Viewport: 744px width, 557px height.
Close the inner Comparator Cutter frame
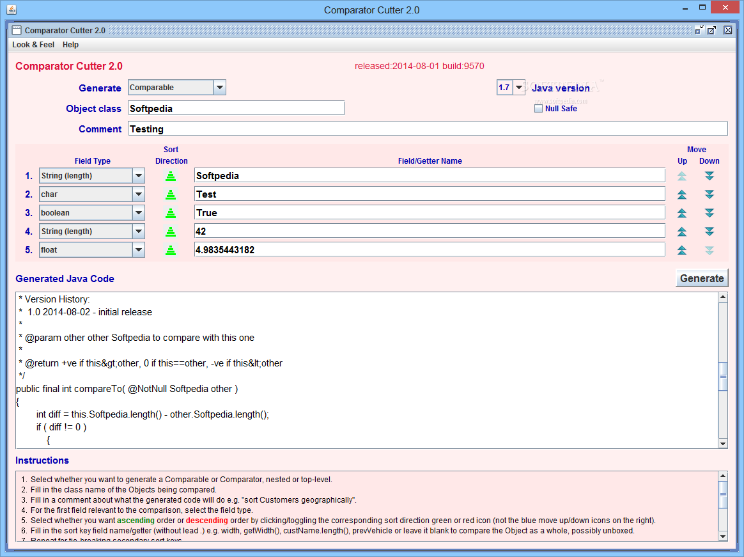click(x=728, y=31)
